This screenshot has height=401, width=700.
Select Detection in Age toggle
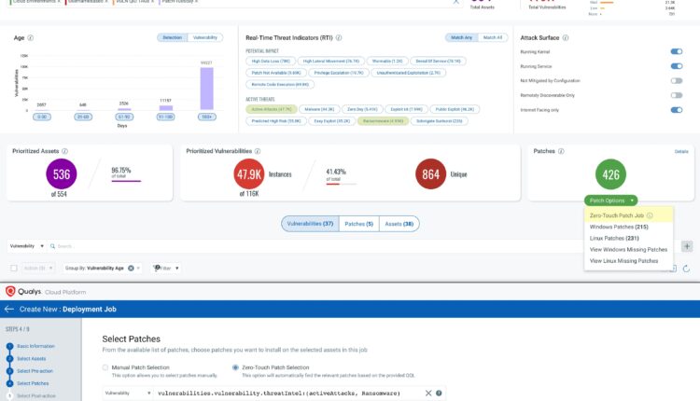point(173,37)
